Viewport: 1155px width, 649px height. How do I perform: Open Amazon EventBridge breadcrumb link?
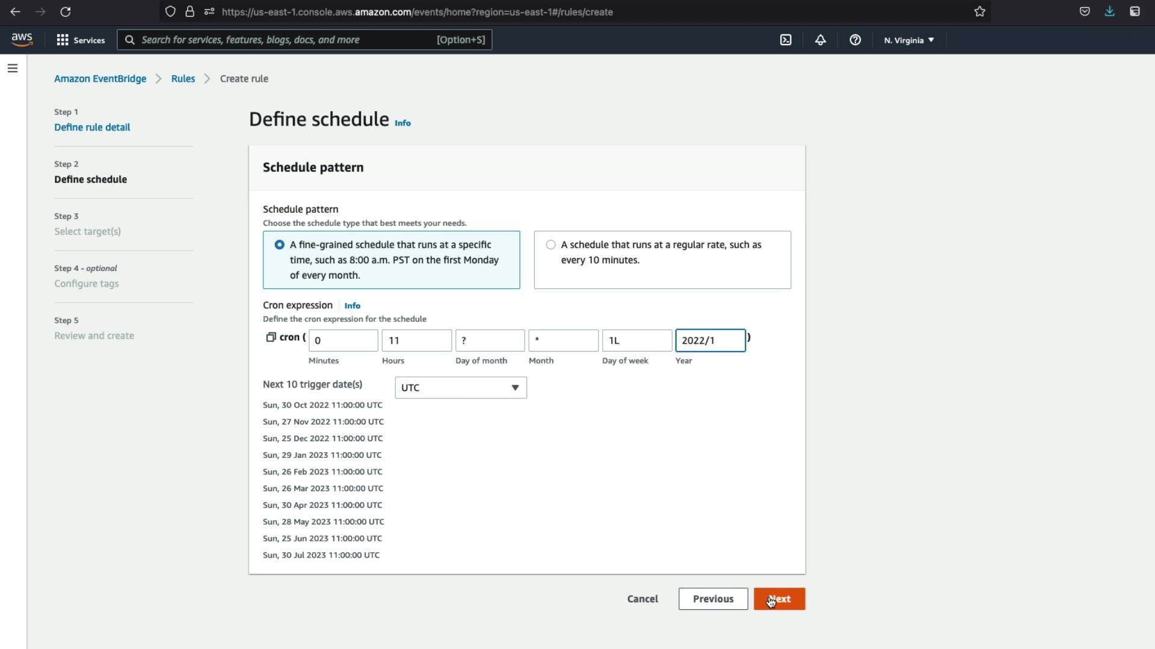point(100,79)
